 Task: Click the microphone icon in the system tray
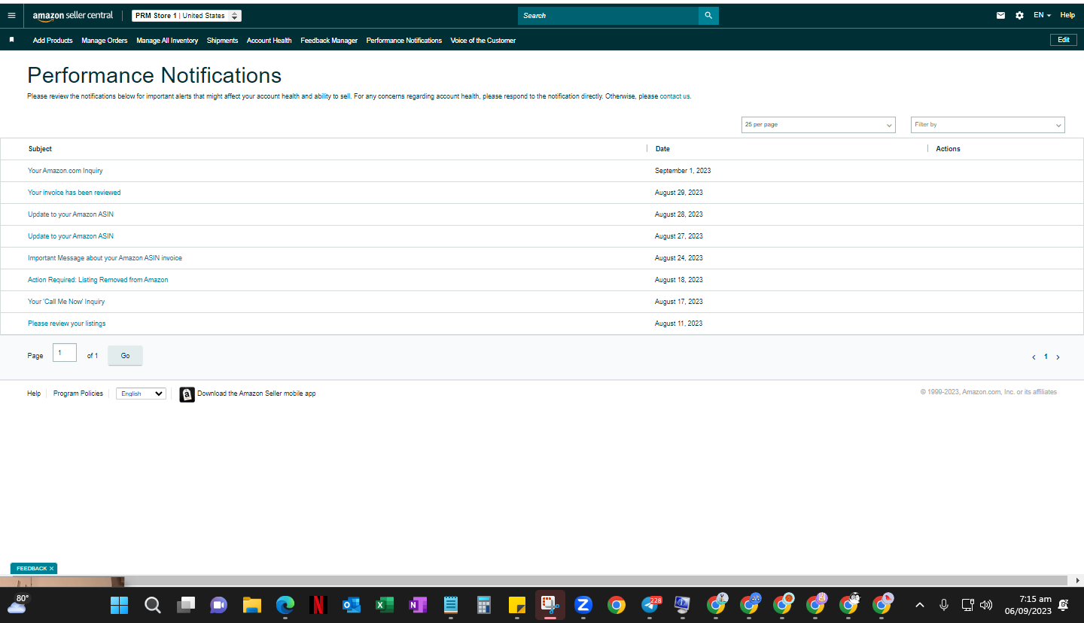943,605
